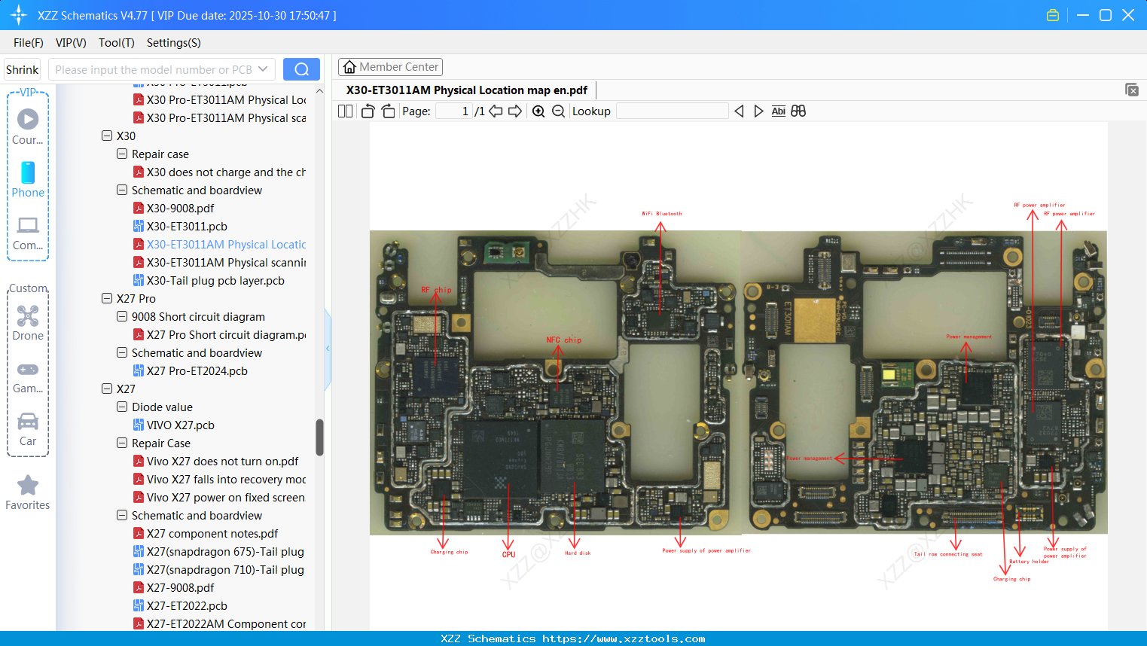Select the Drone category in the sidebar
1147x646 pixels.
pos(28,323)
